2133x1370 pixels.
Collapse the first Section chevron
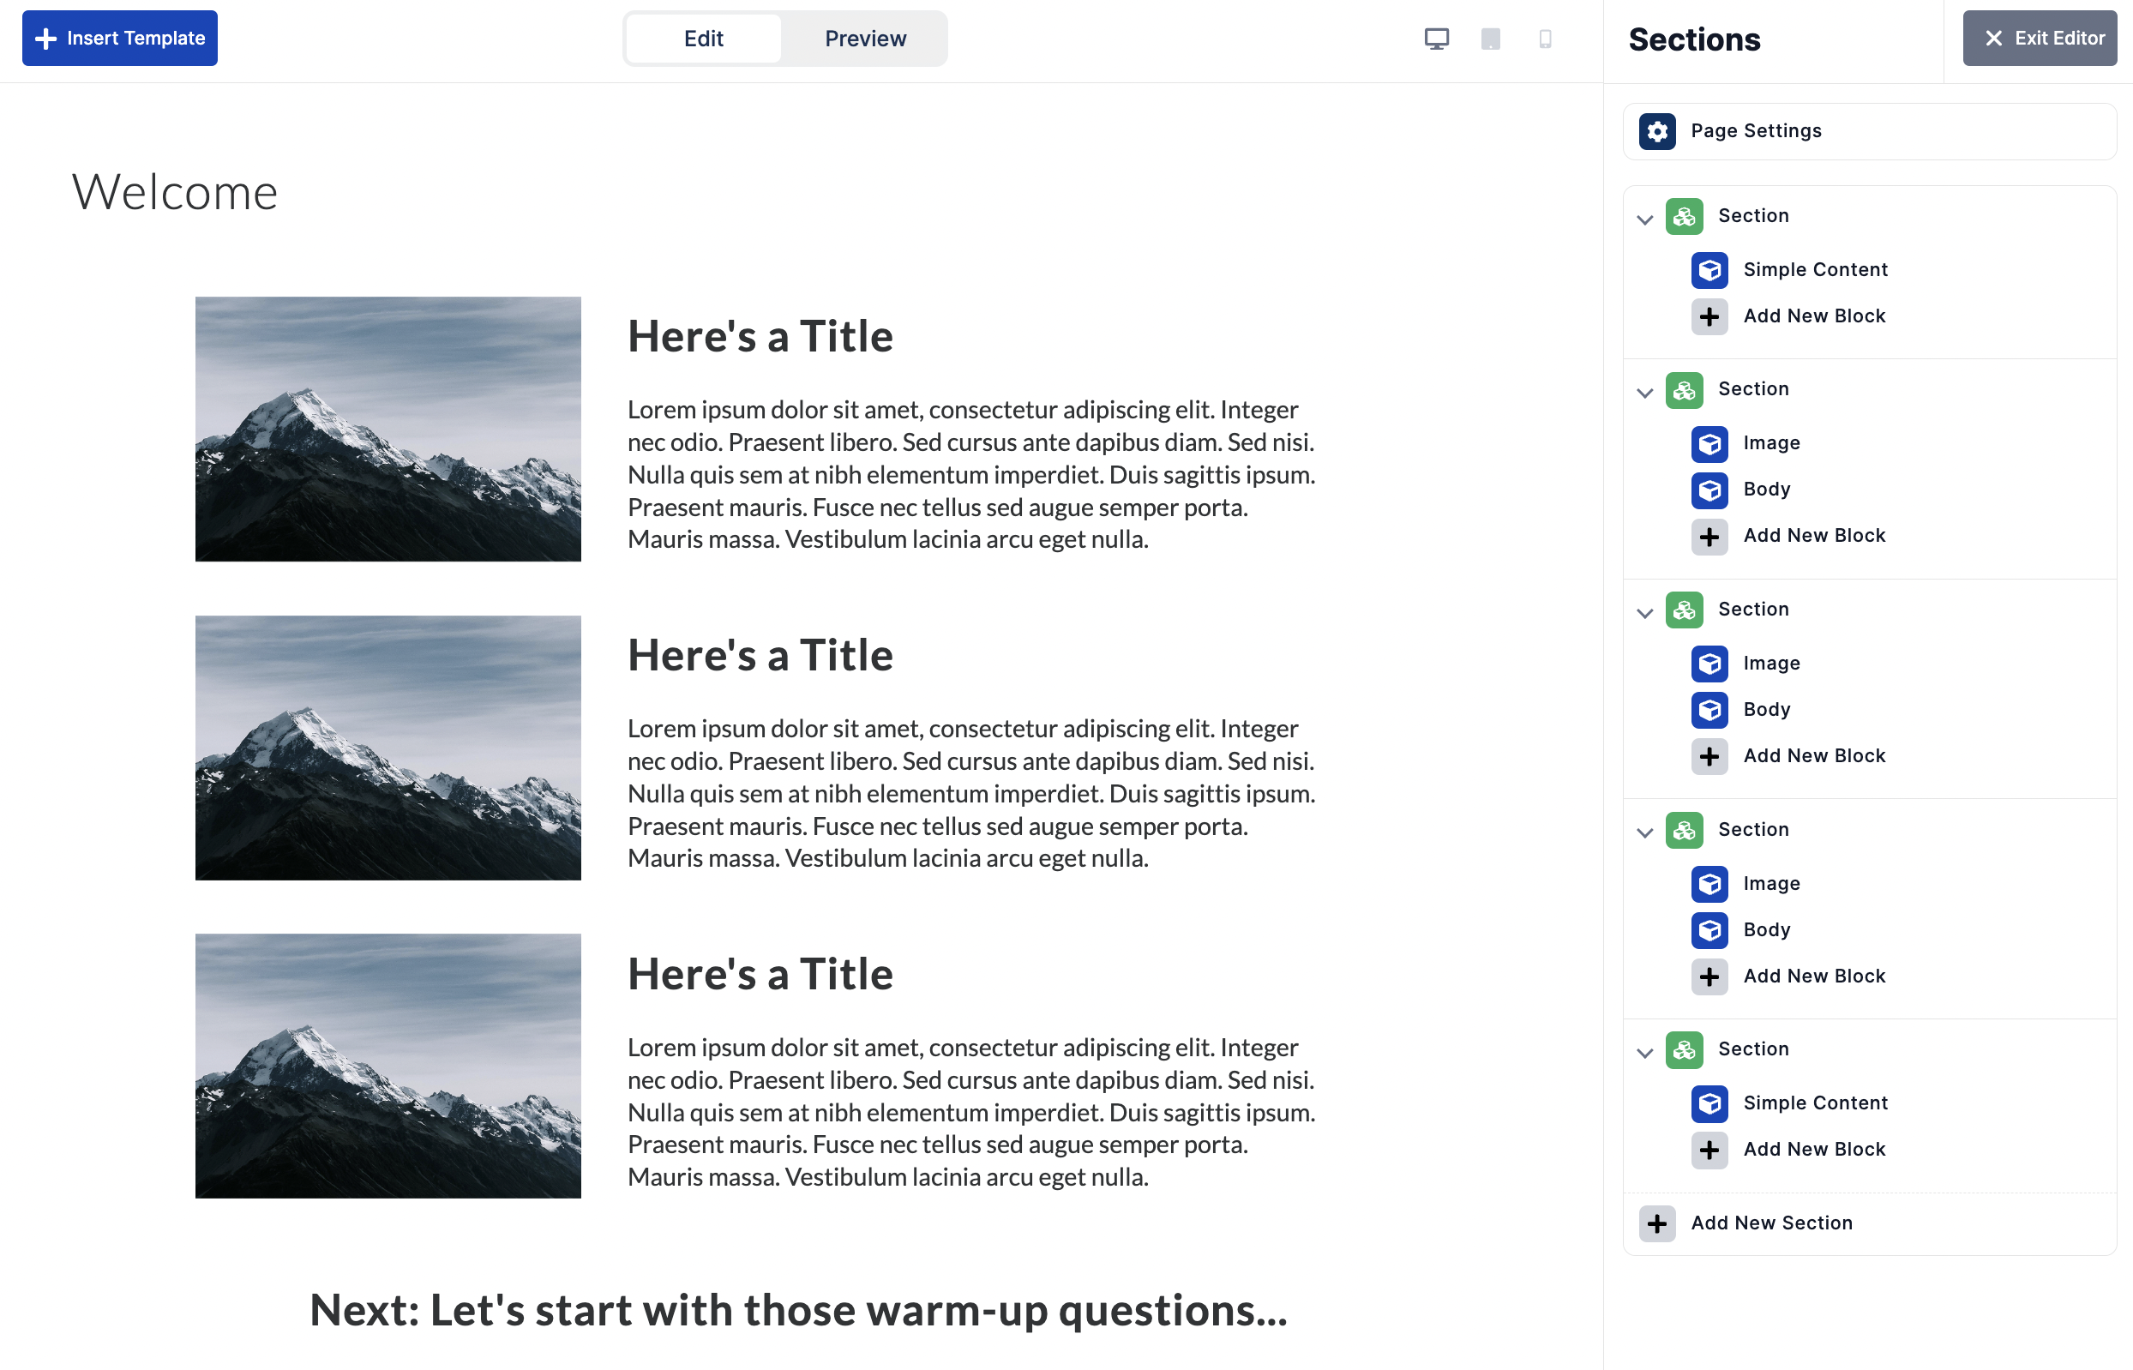click(x=1643, y=219)
